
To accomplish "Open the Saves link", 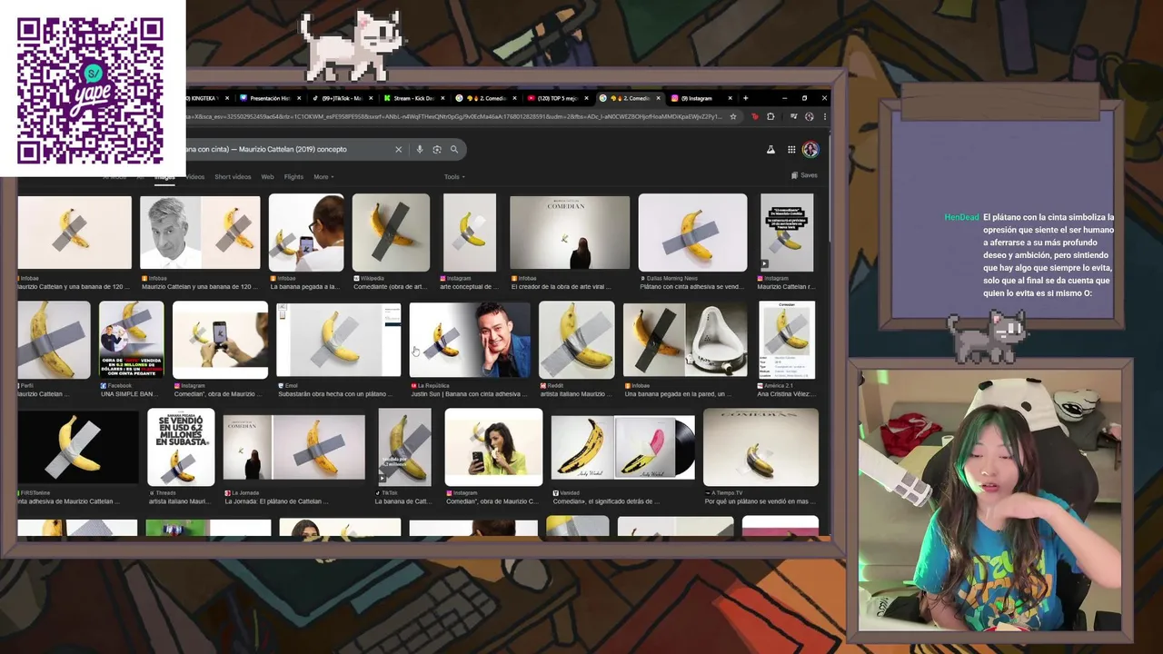I will pyautogui.click(x=804, y=175).
